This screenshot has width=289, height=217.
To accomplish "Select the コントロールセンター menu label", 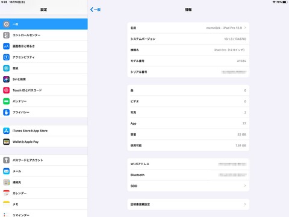I will (26, 35).
